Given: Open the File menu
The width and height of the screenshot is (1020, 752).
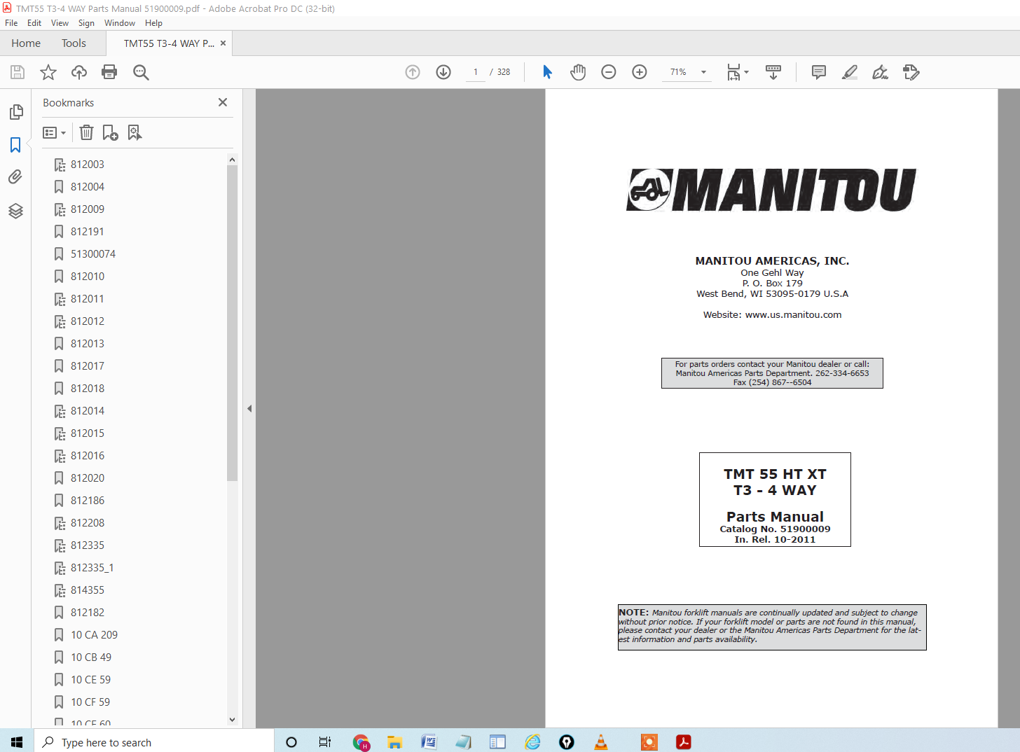Looking at the screenshot, I should coord(11,23).
